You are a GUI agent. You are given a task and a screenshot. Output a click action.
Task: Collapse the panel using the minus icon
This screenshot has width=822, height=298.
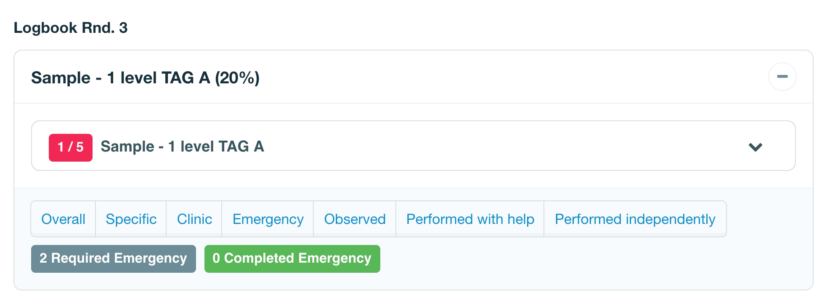[782, 77]
